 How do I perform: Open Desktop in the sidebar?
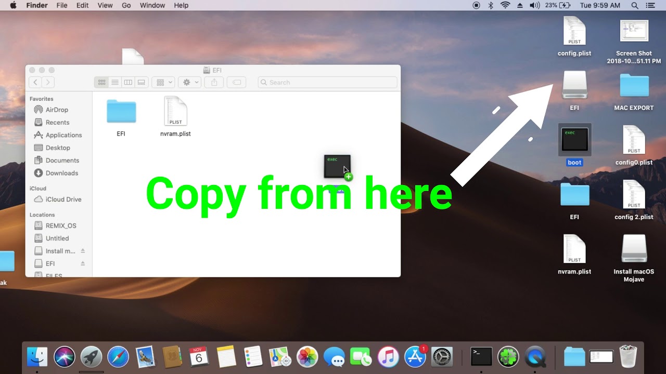tap(58, 148)
